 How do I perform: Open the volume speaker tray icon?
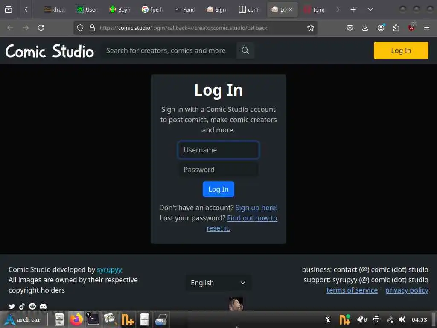point(402,319)
